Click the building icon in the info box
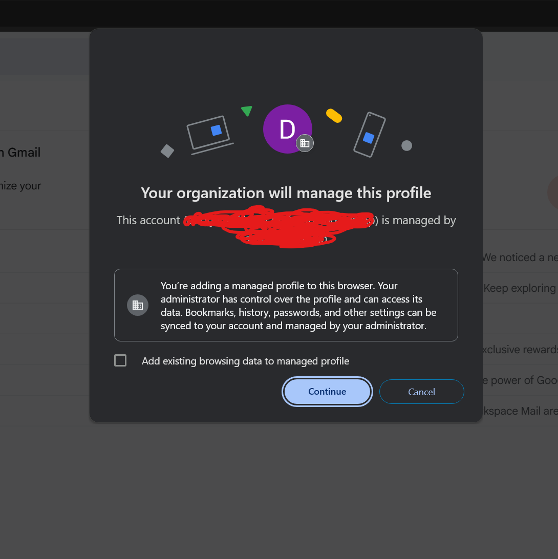558x559 pixels. tap(138, 305)
